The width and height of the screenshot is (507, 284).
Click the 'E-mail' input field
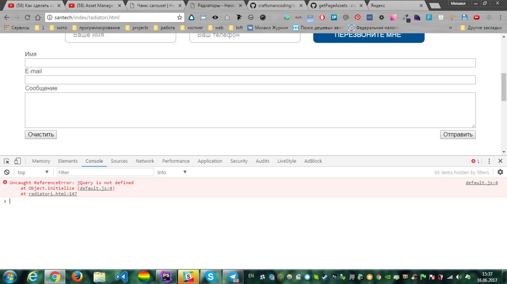[250, 80]
